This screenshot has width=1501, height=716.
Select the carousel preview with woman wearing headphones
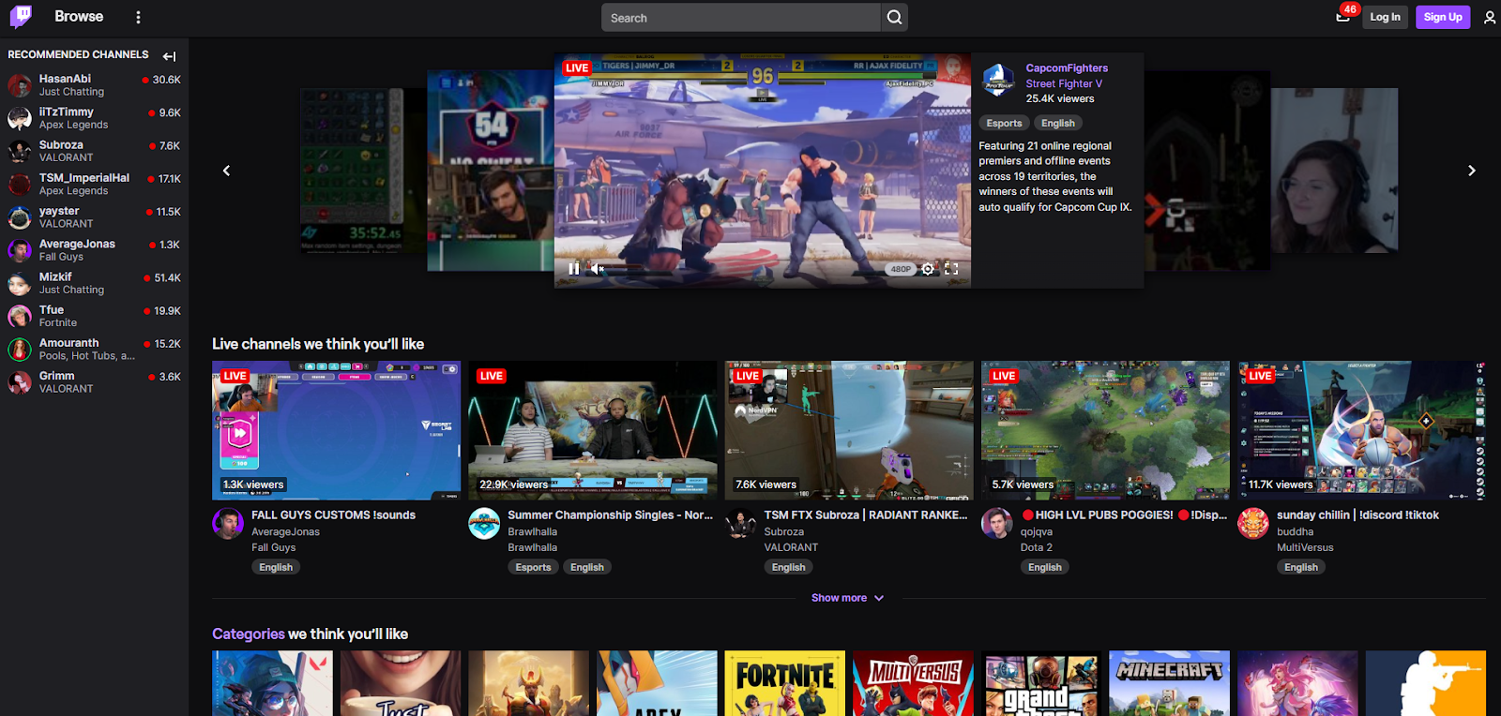pyautogui.click(x=1334, y=171)
